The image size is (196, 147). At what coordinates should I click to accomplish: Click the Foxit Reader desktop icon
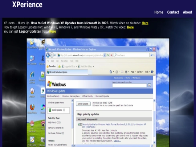click(x=32, y=141)
